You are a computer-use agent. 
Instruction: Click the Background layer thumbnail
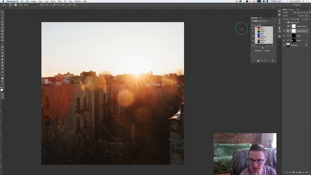click(x=288, y=45)
